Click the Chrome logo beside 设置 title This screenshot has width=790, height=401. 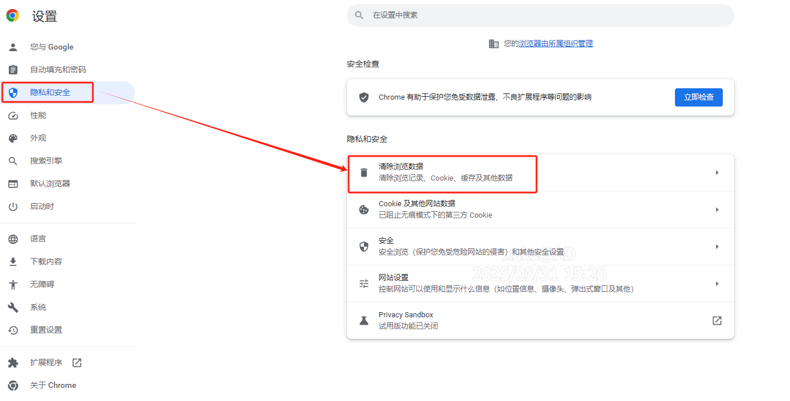pyautogui.click(x=13, y=16)
